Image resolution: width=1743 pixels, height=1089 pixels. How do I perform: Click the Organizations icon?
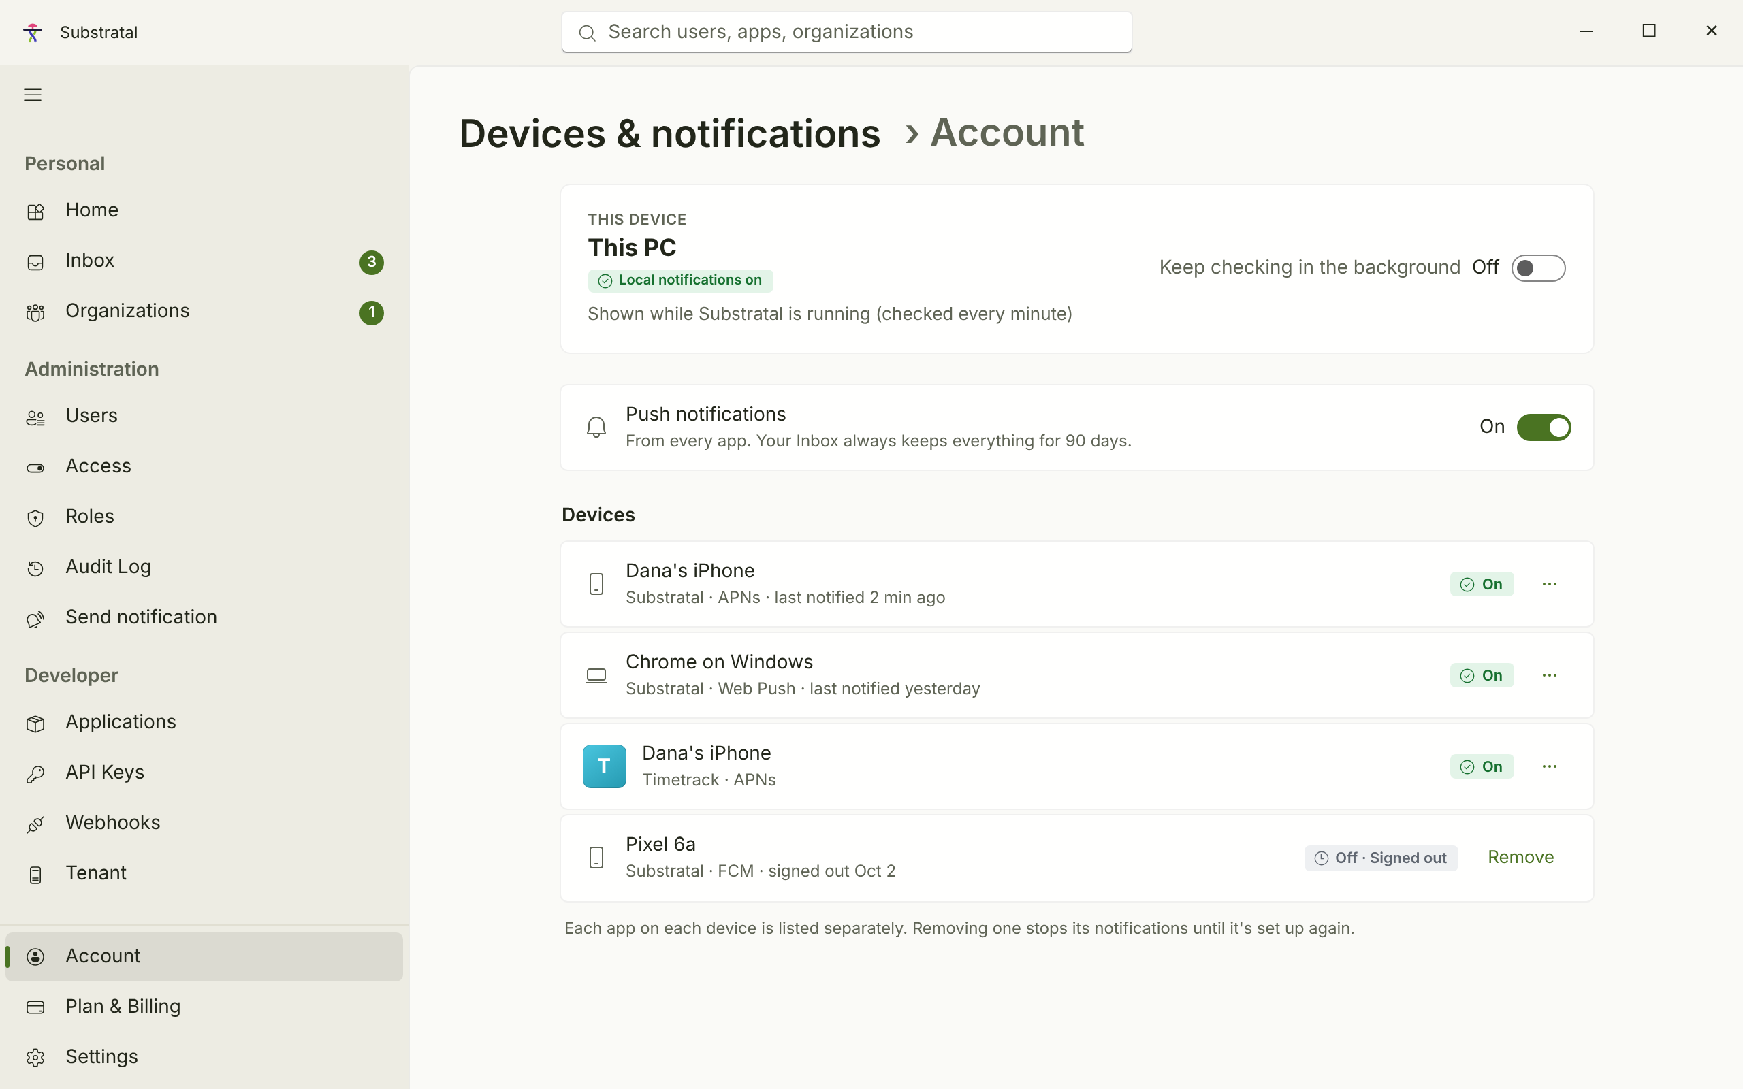coord(35,312)
